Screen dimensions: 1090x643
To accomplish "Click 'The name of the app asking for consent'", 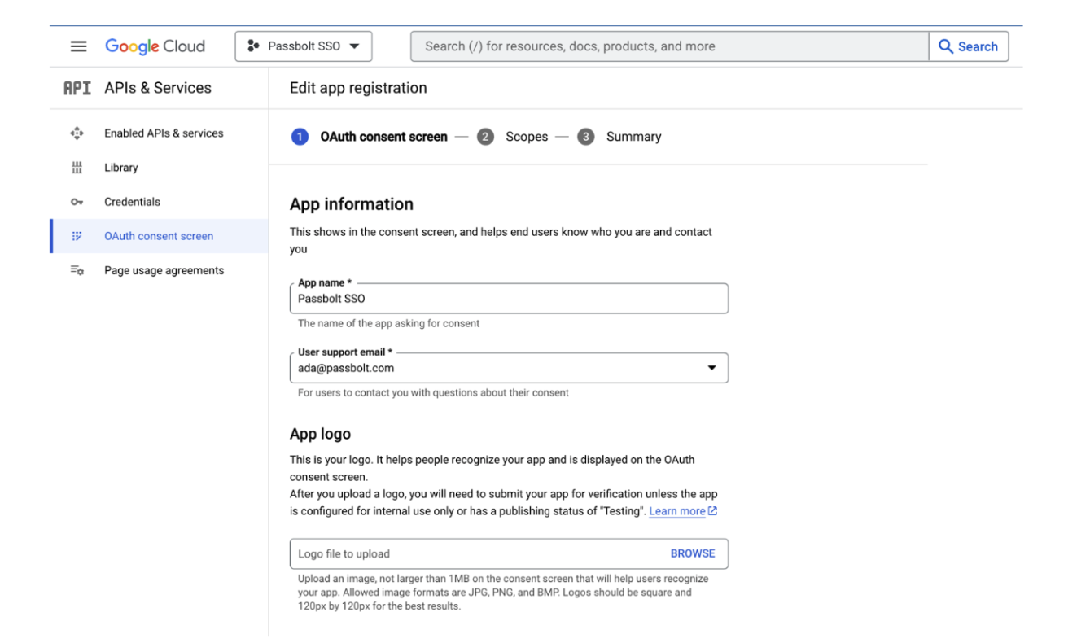I will pos(388,323).
